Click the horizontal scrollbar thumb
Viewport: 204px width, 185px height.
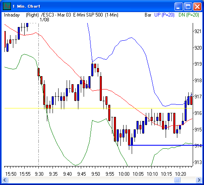pyautogui.click(x=177, y=180)
